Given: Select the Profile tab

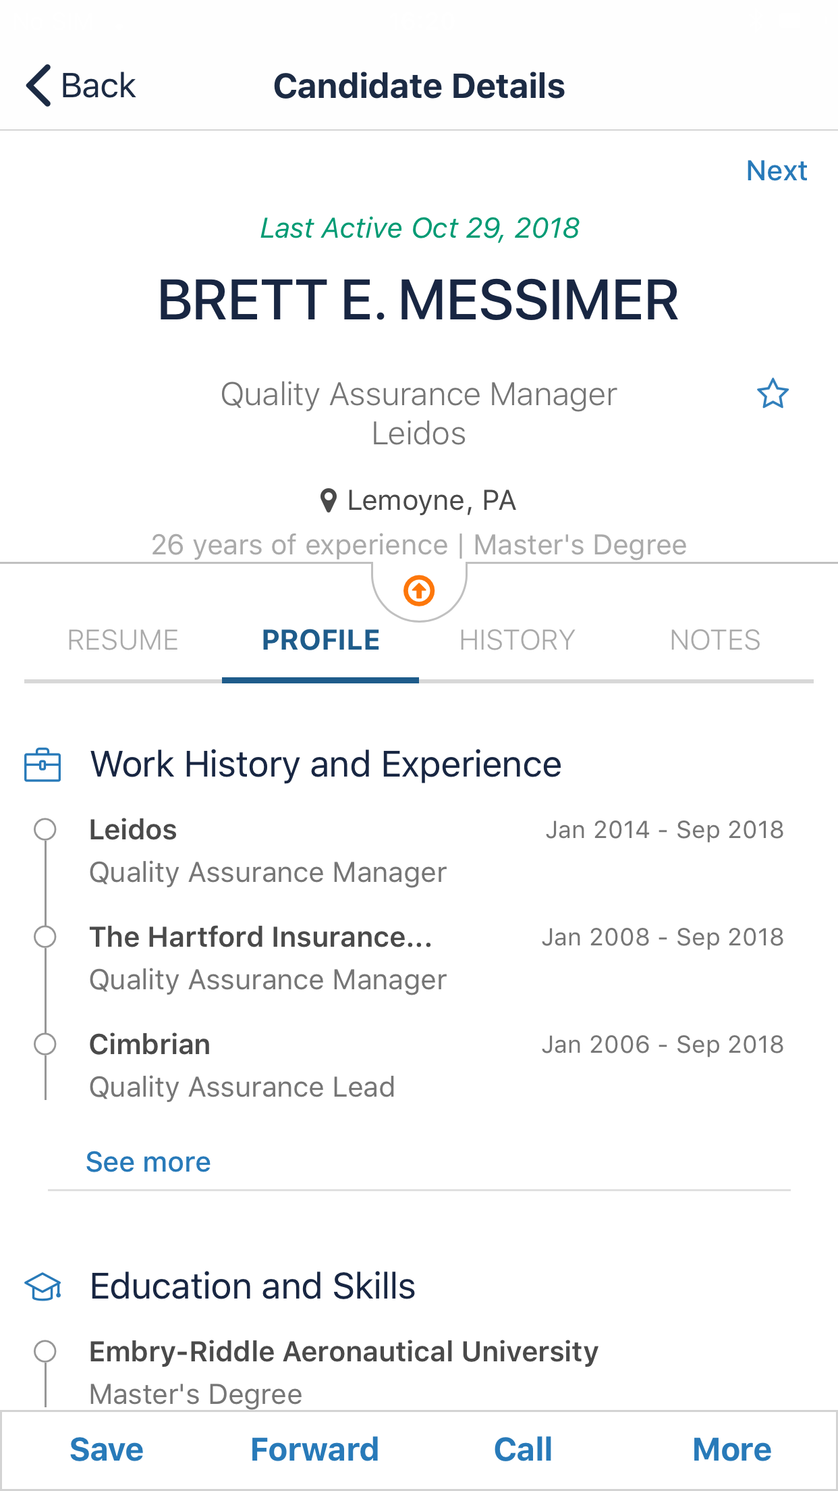Looking at the screenshot, I should click(x=320, y=640).
